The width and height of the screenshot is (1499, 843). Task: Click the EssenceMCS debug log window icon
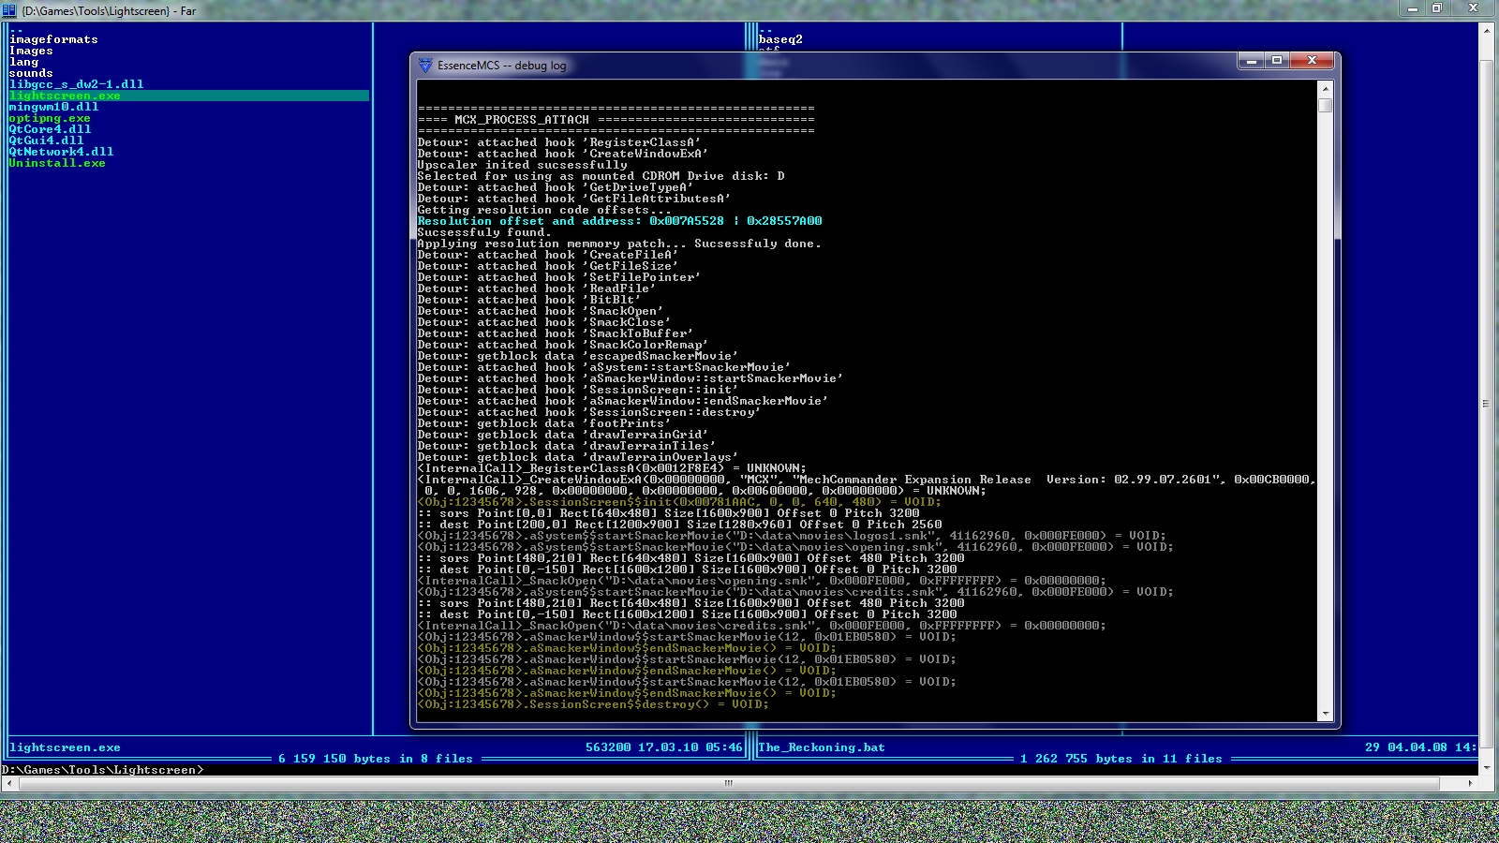click(x=426, y=66)
